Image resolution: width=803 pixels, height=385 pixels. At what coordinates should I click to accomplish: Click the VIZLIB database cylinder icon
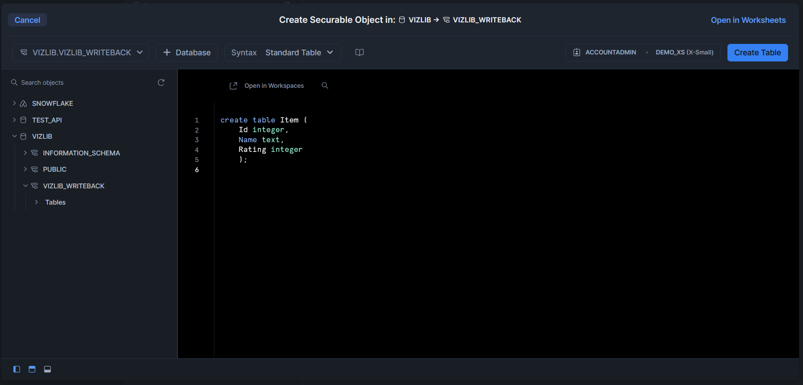click(x=24, y=136)
